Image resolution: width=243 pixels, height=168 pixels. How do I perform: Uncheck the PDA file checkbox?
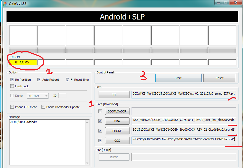click(x=100, y=121)
